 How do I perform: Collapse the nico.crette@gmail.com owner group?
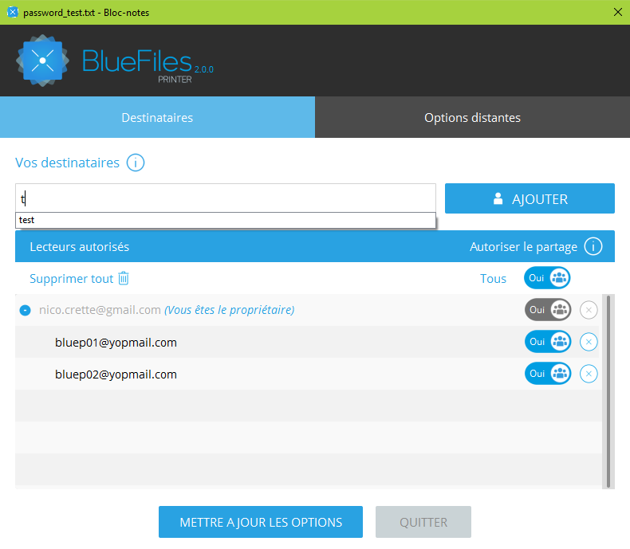(26, 310)
